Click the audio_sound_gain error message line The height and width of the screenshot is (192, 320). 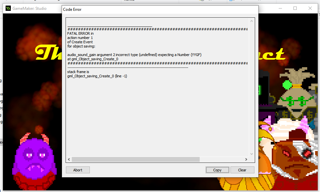pos(134,55)
